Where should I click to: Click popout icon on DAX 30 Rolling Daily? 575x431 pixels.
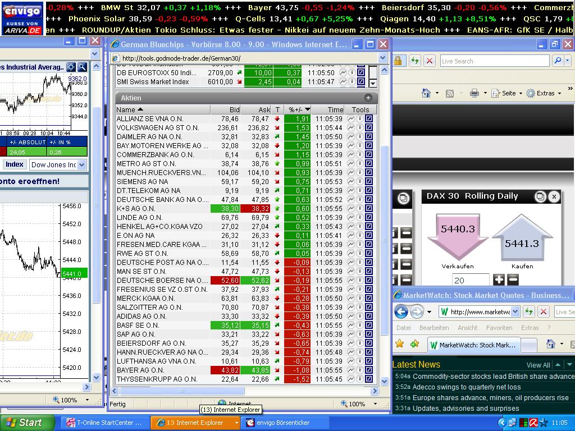pyautogui.click(x=541, y=197)
